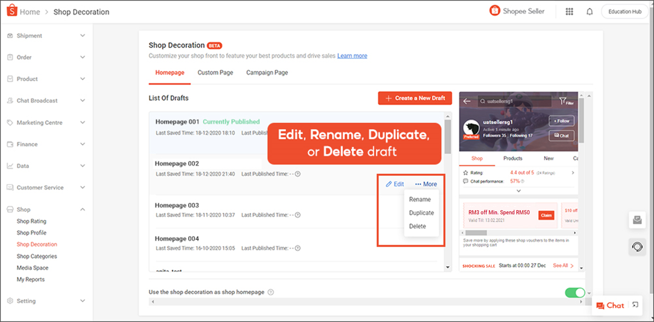Screen dimensions: 654x322
Task: Click the Marketing Centre tag icon
Action: tap(10, 123)
